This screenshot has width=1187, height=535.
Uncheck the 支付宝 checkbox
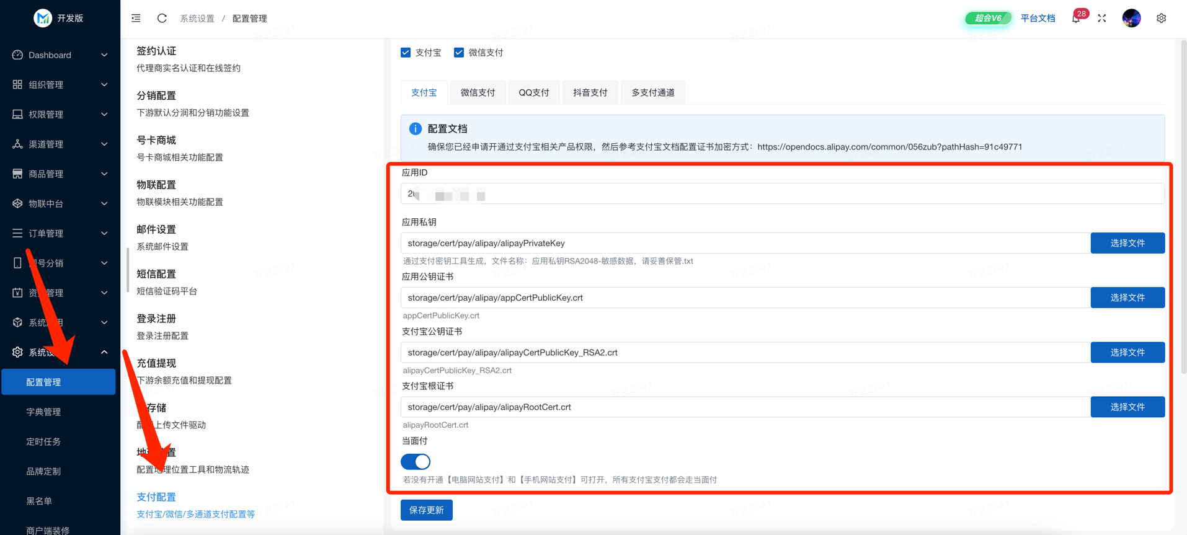[406, 53]
